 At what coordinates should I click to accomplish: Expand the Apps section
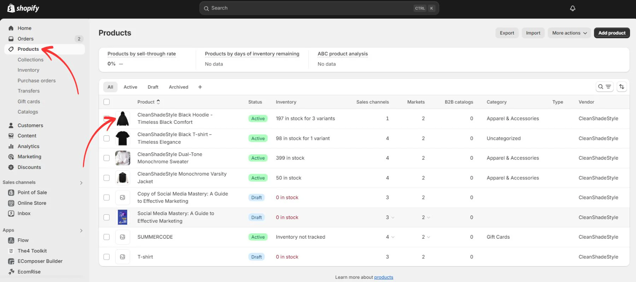coord(81,231)
